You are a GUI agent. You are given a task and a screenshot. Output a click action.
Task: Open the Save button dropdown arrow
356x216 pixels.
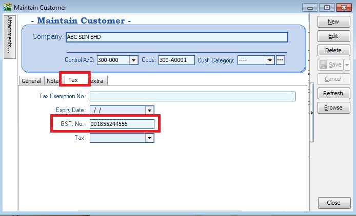tap(347, 65)
